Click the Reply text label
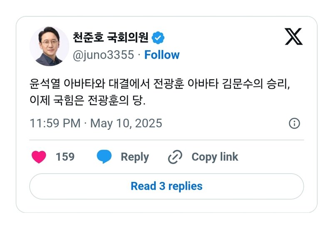 pyautogui.click(x=135, y=157)
